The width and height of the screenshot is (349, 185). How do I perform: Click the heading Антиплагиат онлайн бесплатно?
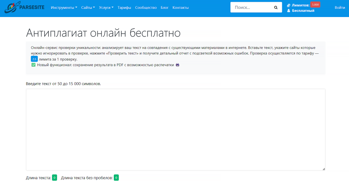103,33
